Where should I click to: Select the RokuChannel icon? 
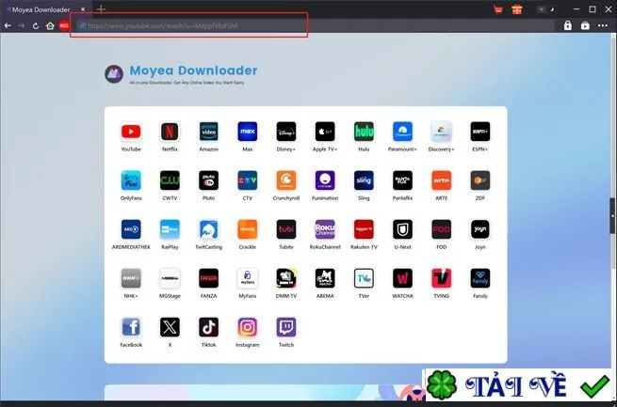pos(325,229)
